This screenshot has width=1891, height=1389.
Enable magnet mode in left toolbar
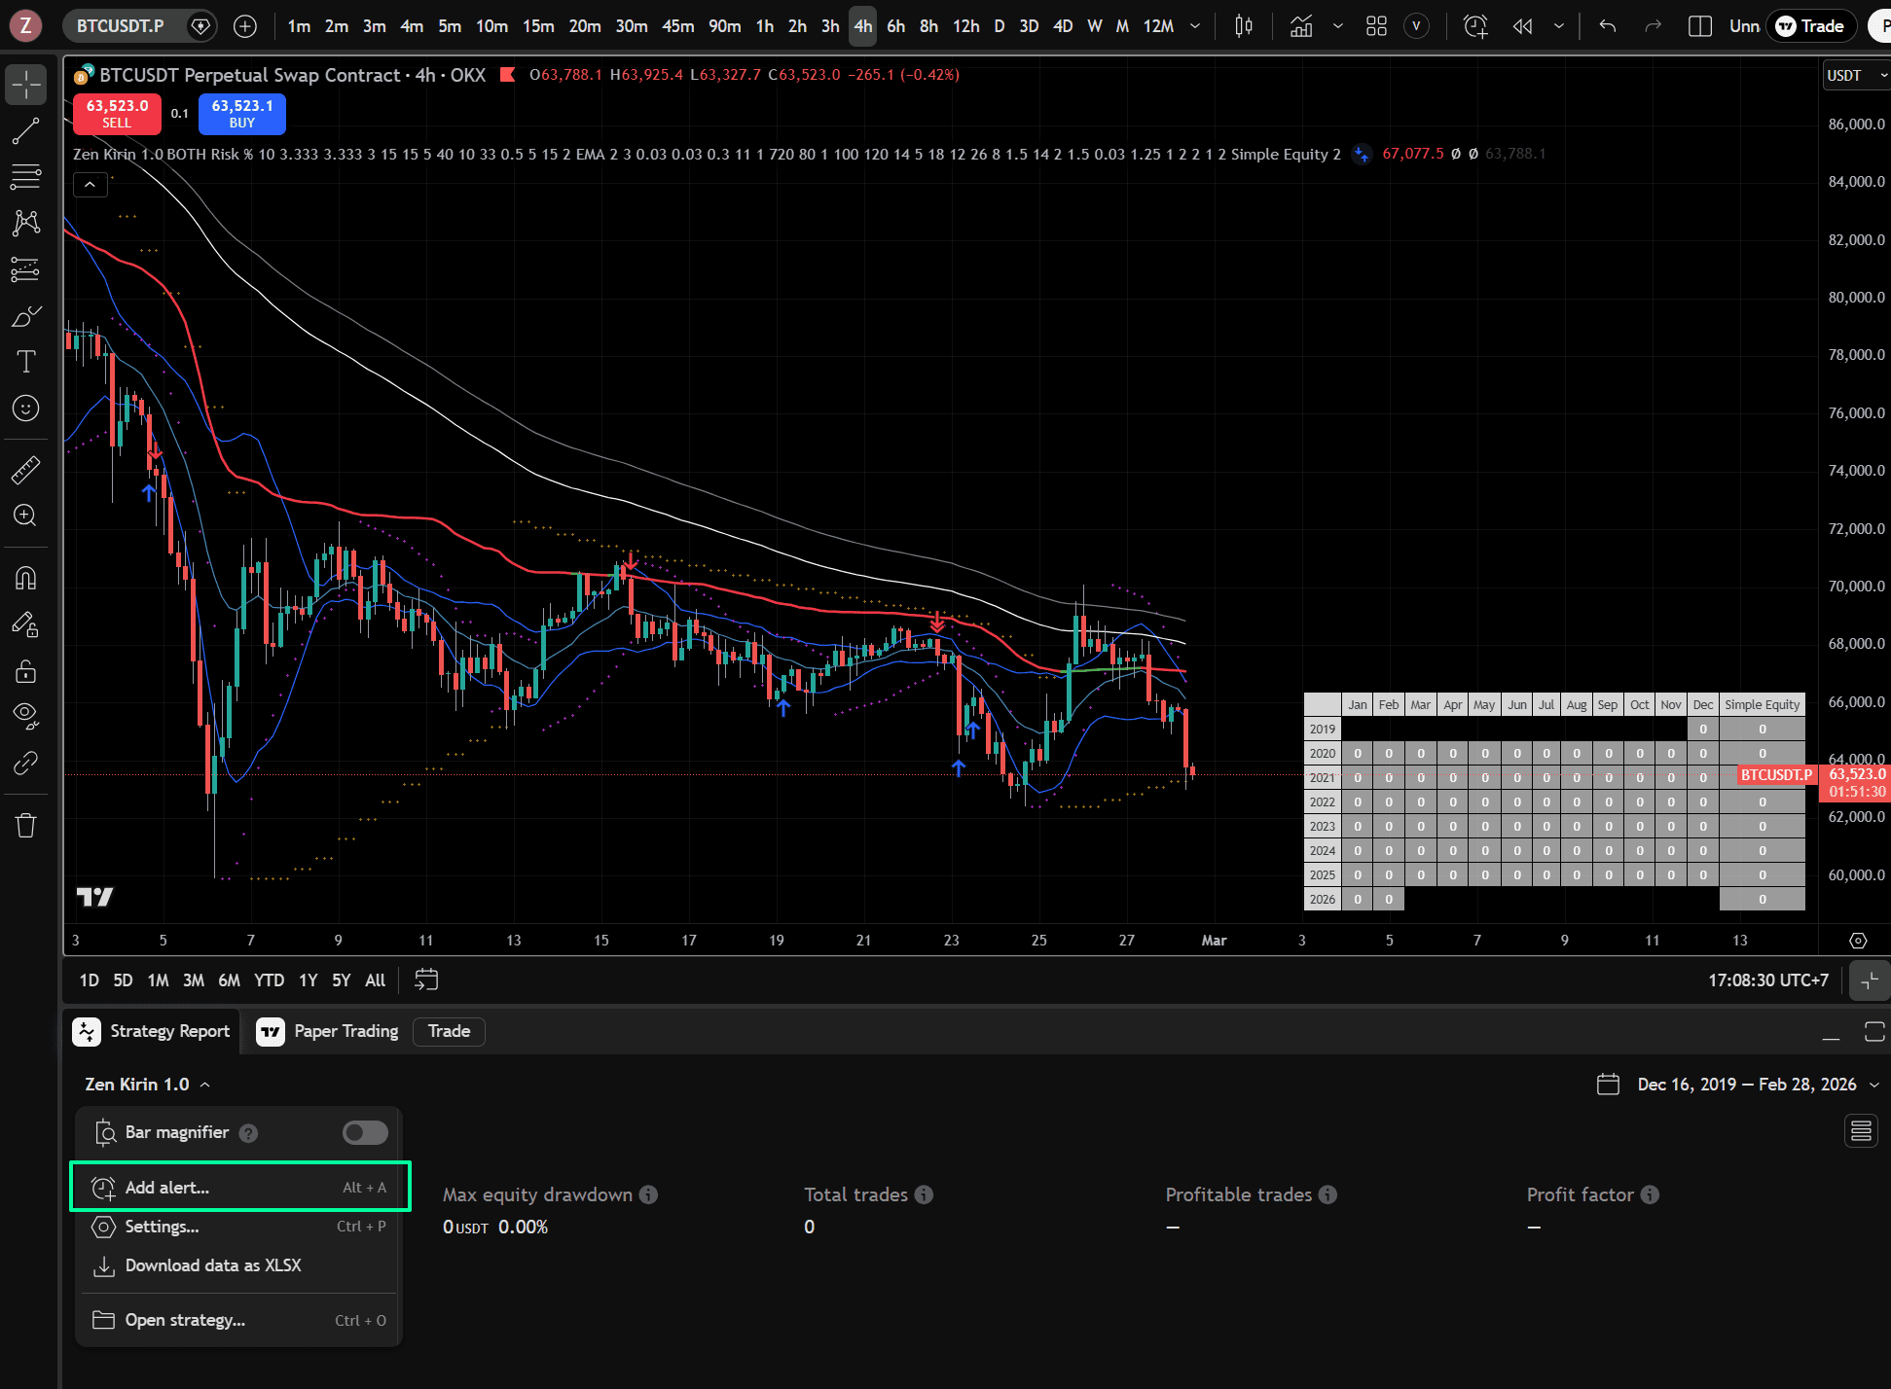tap(26, 578)
